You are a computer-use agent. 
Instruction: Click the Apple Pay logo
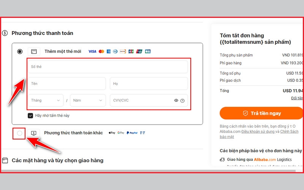point(112,133)
